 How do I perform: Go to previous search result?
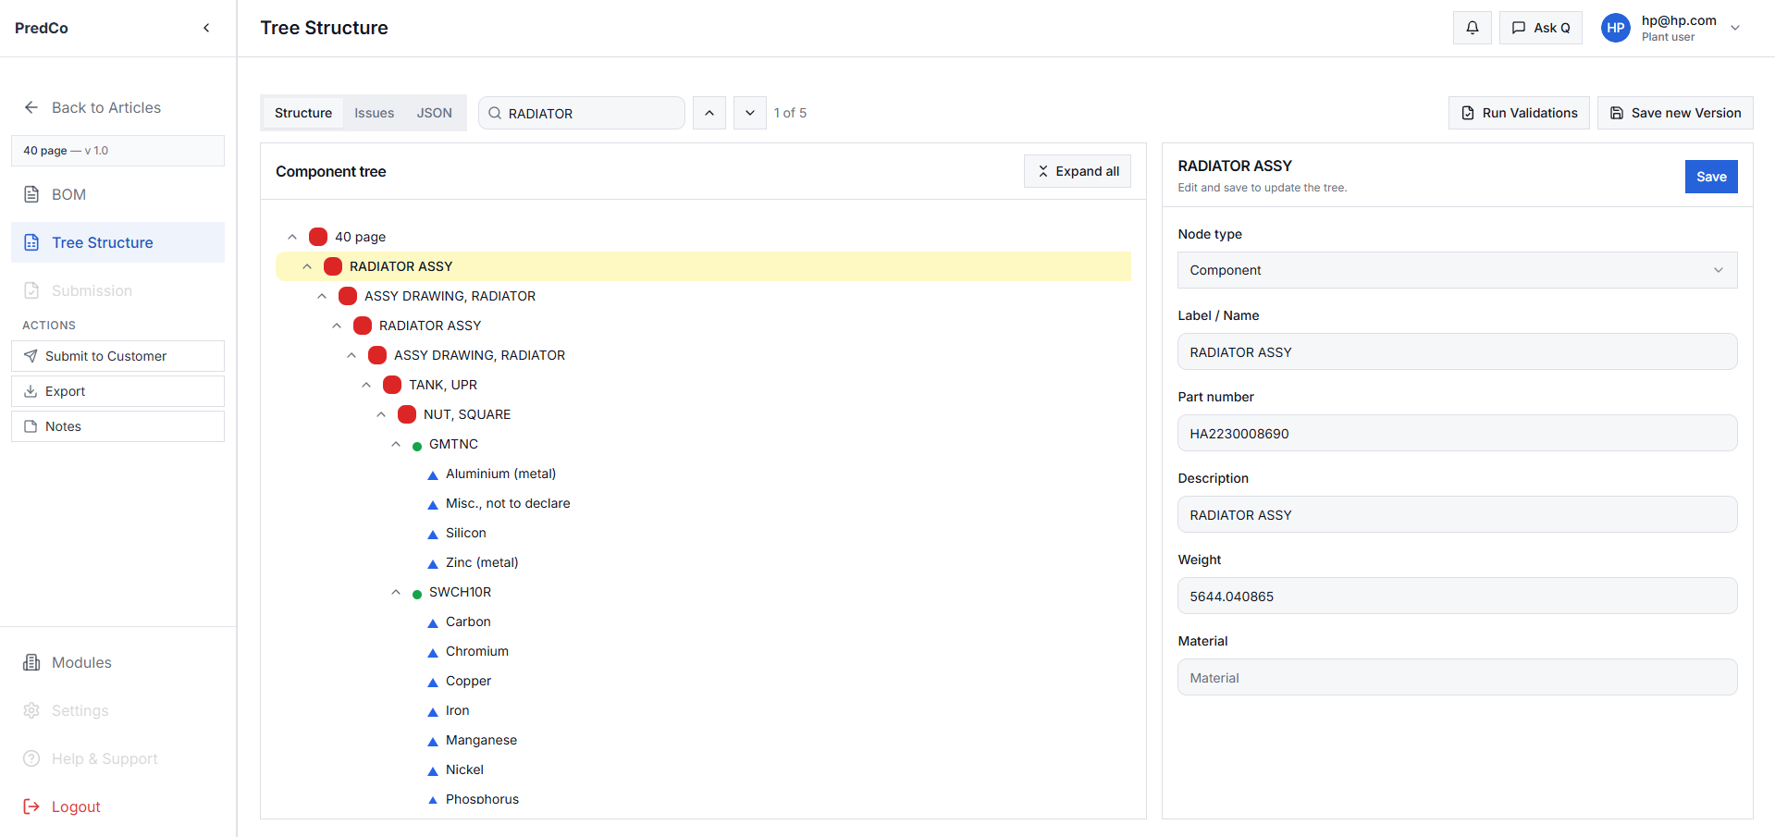tap(709, 113)
